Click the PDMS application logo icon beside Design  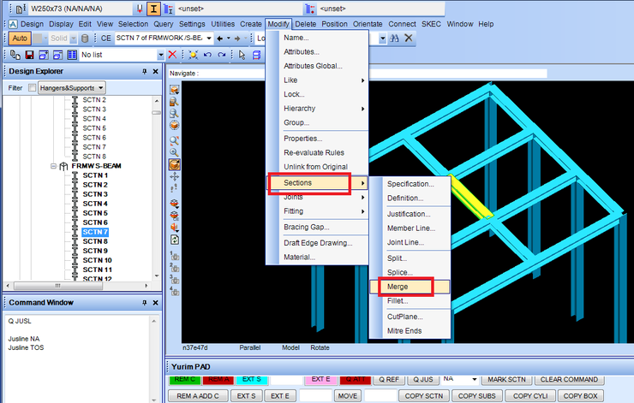pyautogui.click(x=13, y=24)
